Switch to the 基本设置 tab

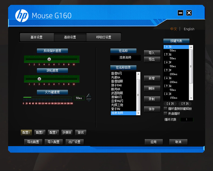tap(37, 37)
